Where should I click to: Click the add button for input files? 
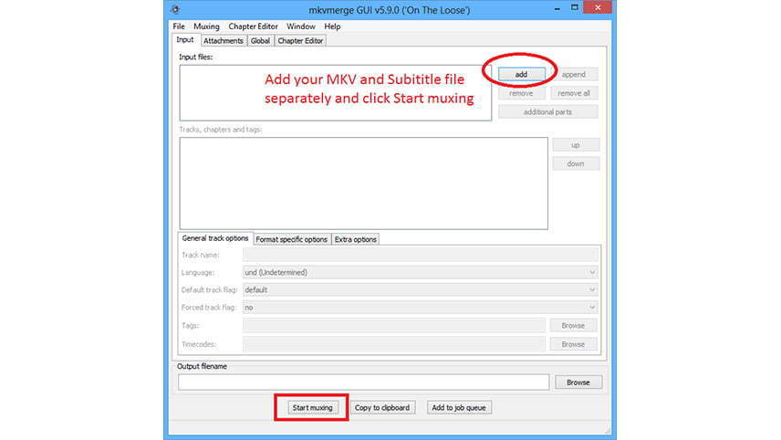pyautogui.click(x=522, y=74)
